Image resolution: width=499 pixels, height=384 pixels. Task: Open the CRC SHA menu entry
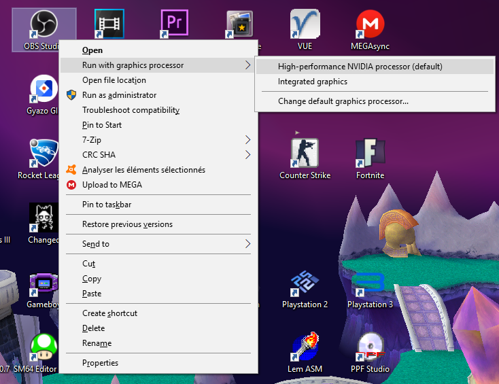(x=158, y=154)
